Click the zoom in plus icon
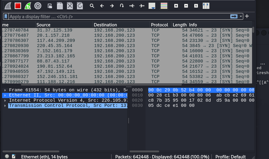 tap(176, 6)
